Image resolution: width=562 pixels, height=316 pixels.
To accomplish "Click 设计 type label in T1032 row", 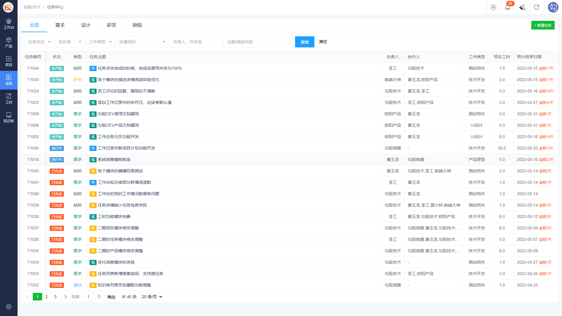I will tap(78, 285).
